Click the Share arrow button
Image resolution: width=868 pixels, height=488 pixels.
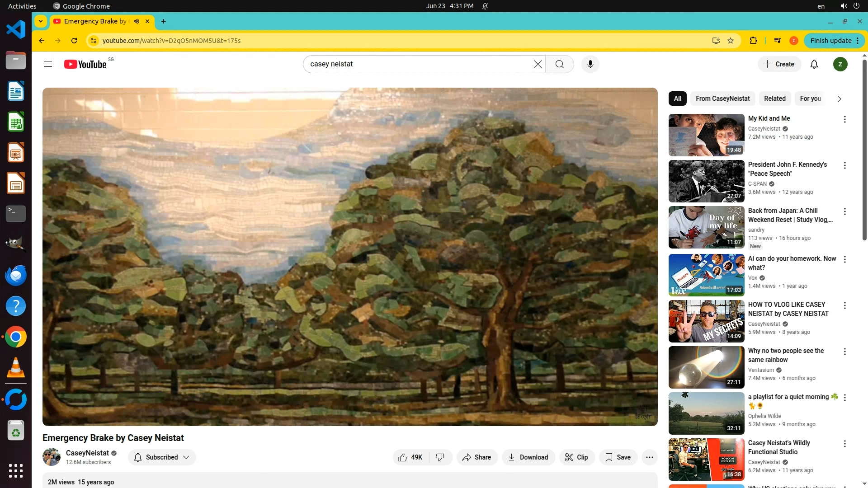click(x=476, y=457)
